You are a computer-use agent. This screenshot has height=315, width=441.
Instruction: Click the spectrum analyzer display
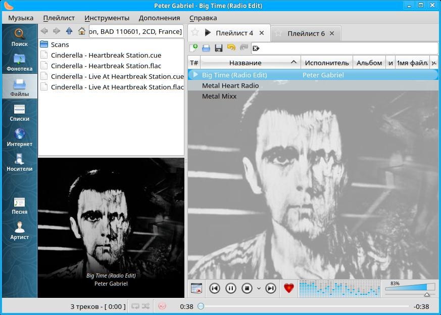click(339, 289)
